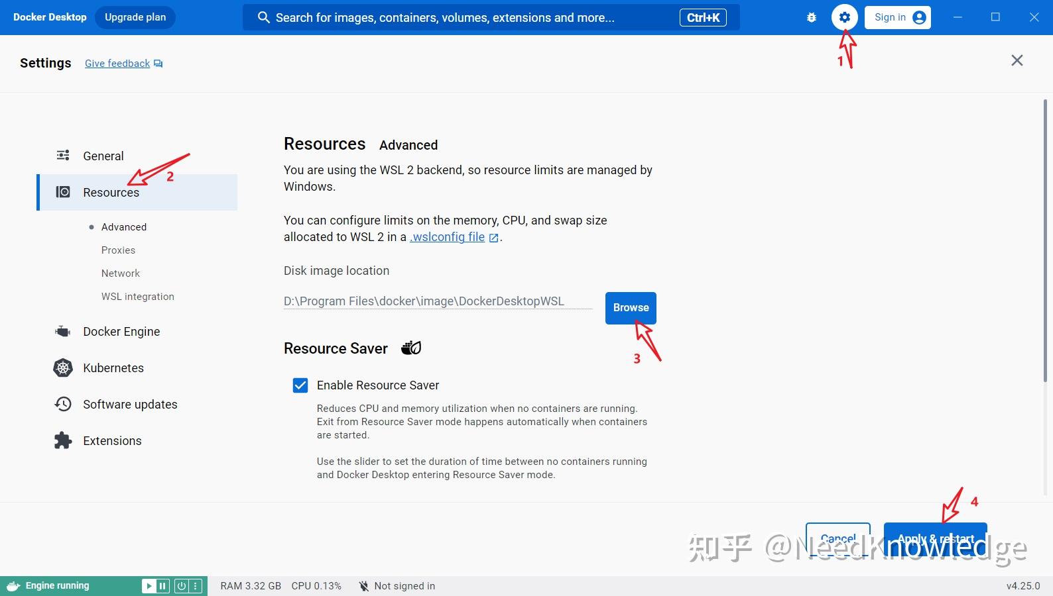This screenshot has width=1053, height=596.
Task: Open the settings gear icon
Action: pyautogui.click(x=844, y=17)
